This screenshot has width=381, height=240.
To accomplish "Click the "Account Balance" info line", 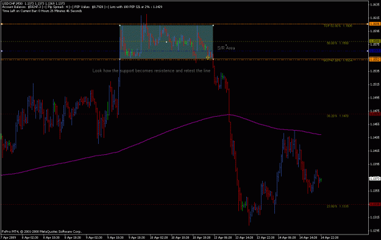I will [82, 7].
